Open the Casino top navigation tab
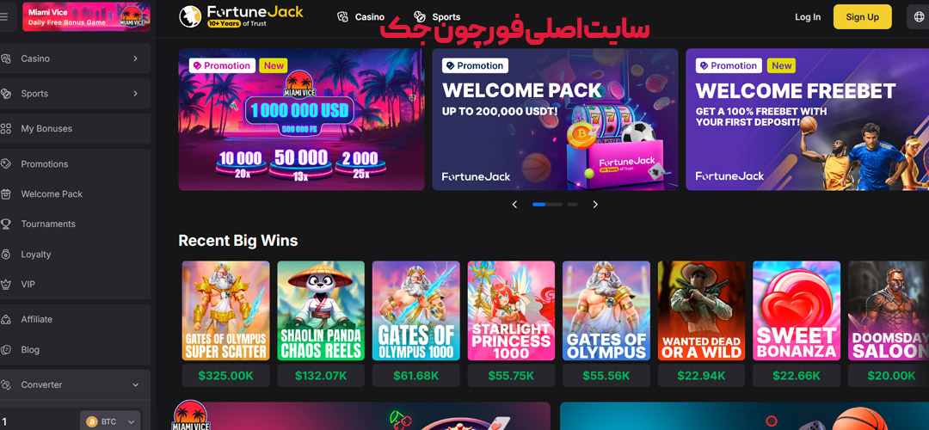 tap(360, 17)
